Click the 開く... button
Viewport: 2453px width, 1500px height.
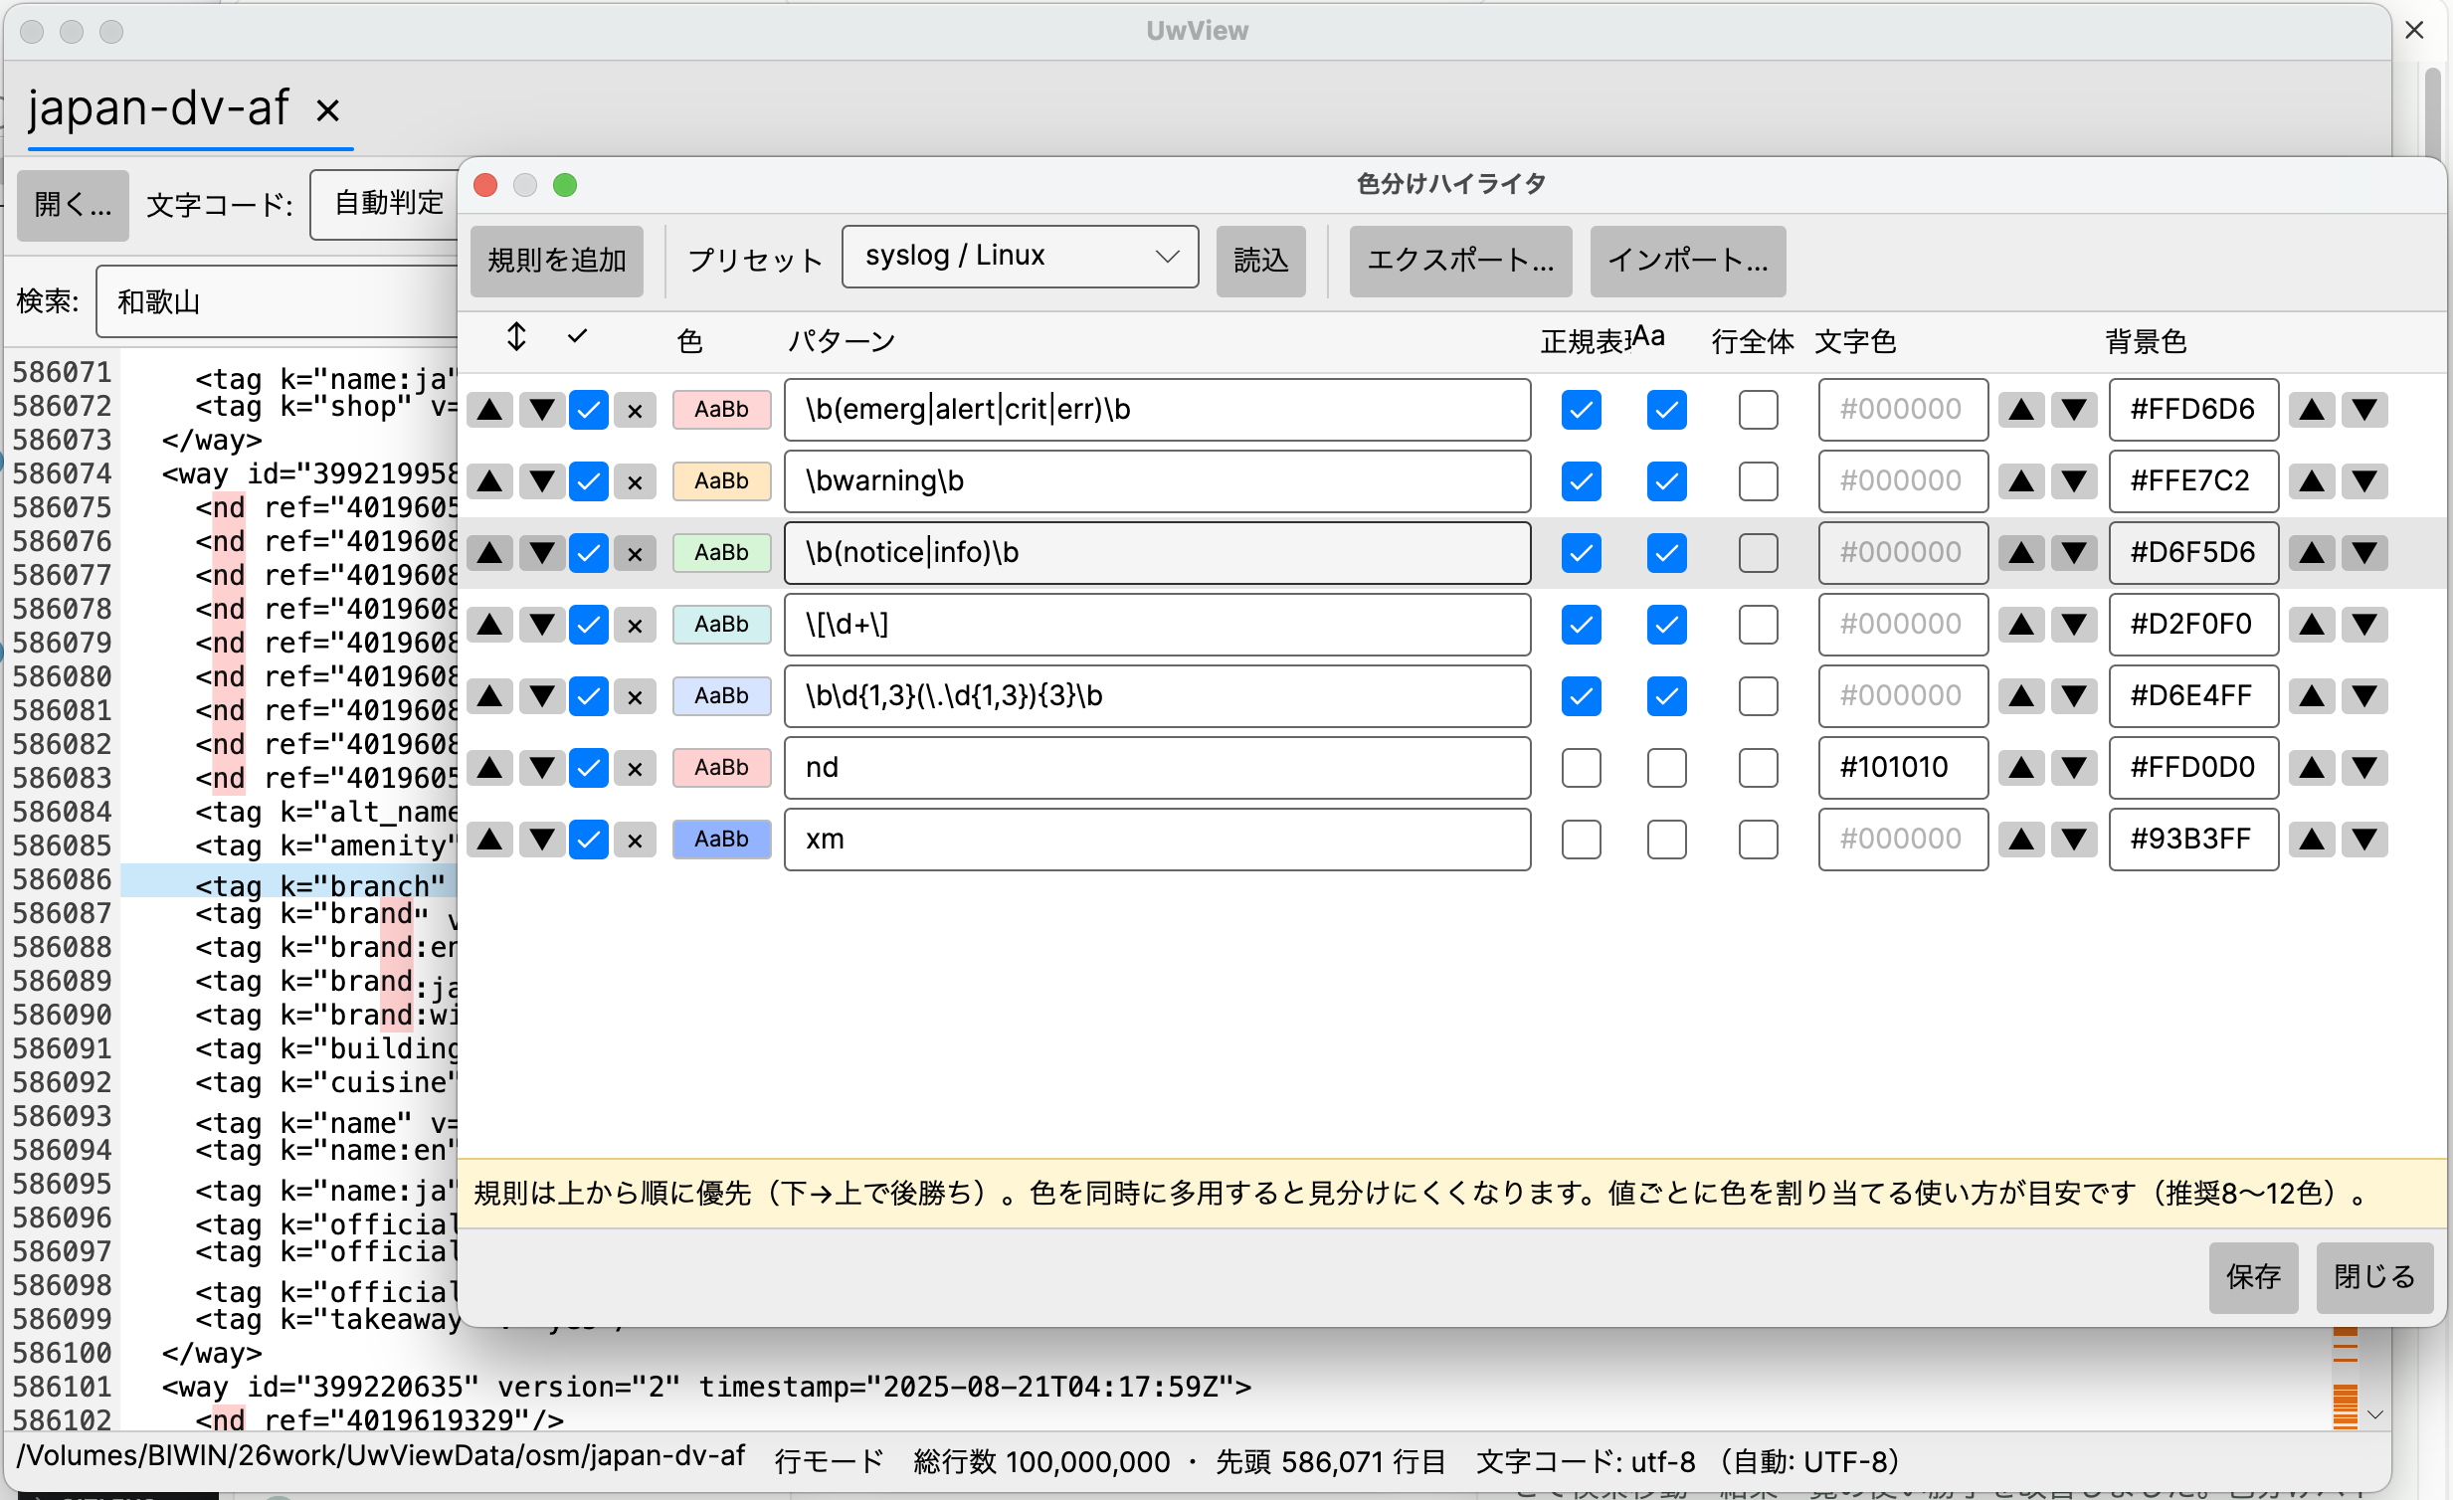(73, 205)
